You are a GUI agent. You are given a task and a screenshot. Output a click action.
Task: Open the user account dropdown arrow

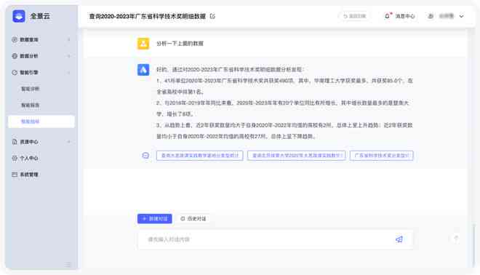[x=461, y=16]
